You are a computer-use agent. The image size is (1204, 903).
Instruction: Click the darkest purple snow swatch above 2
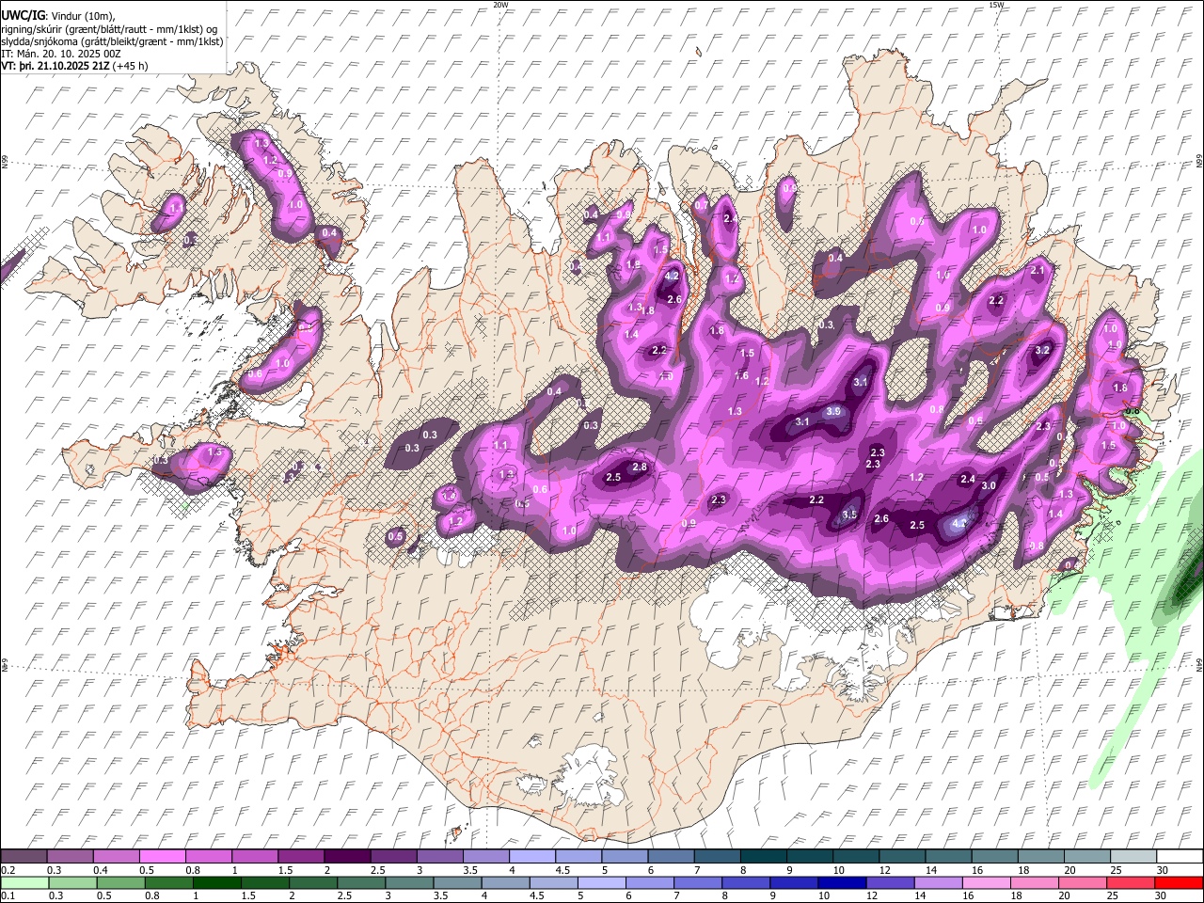click(347, 856)
